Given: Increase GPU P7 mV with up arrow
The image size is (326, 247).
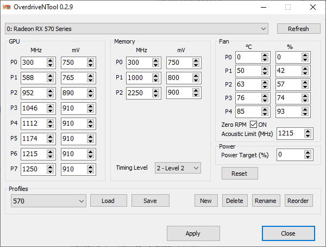Looking at the screenshot, I should click(90, 166).
